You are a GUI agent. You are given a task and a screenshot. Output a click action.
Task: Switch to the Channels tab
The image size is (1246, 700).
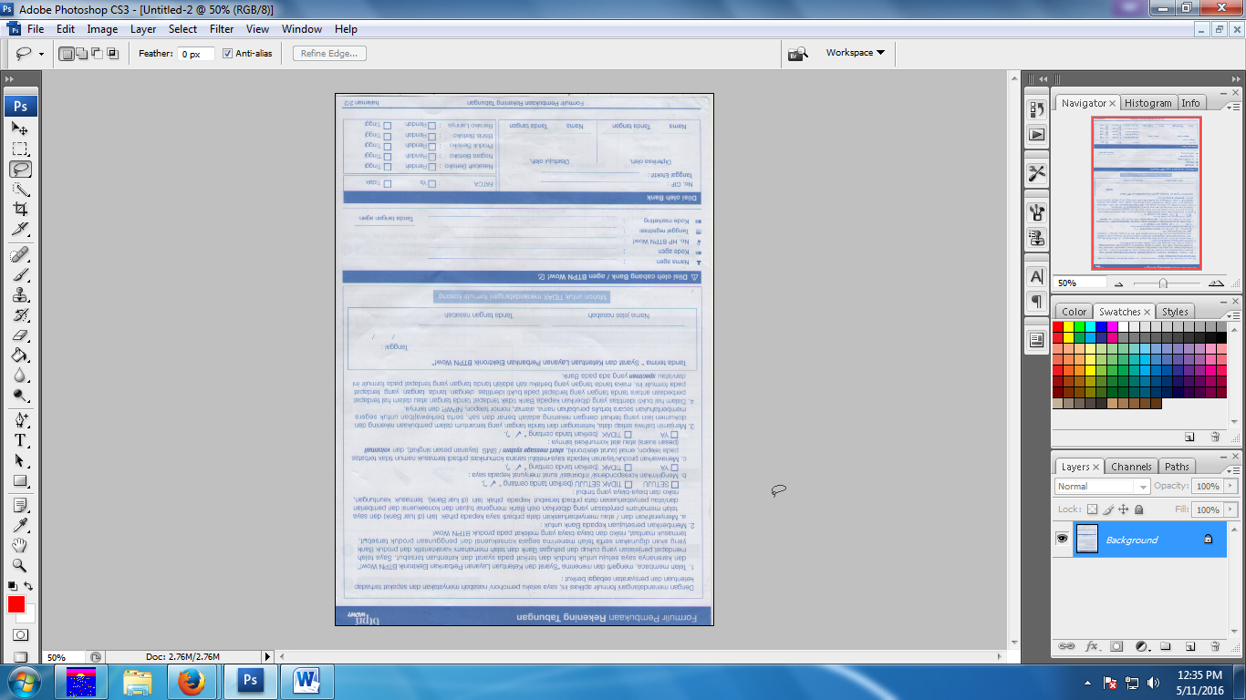pos(1131,466)
